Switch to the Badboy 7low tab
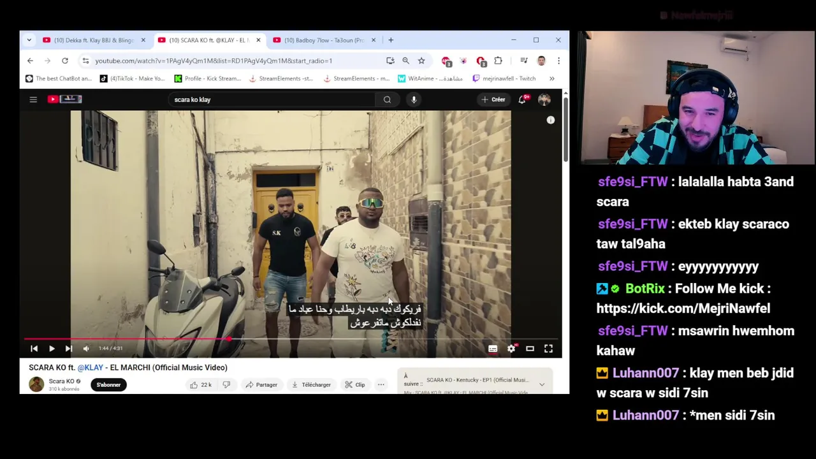The height and width of the screenshot is (459, 816). [324, 40]
